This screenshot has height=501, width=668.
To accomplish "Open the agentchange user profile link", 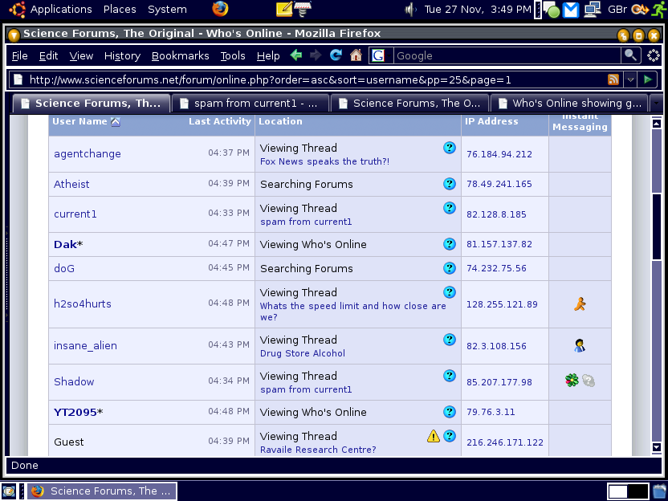I will pos(88,153).
